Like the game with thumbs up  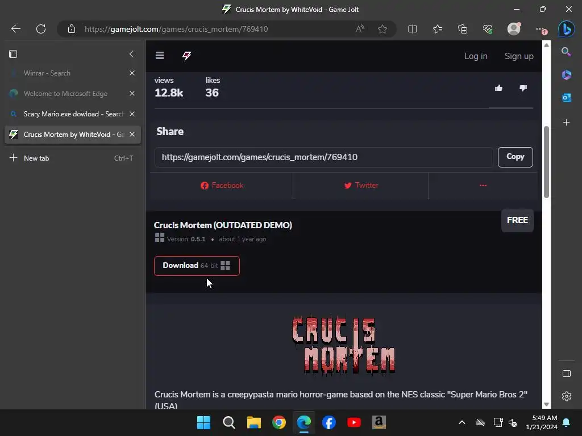click(498, 88)
